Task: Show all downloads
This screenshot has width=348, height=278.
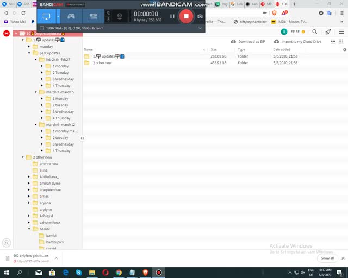Action: [x=327, y=258]
